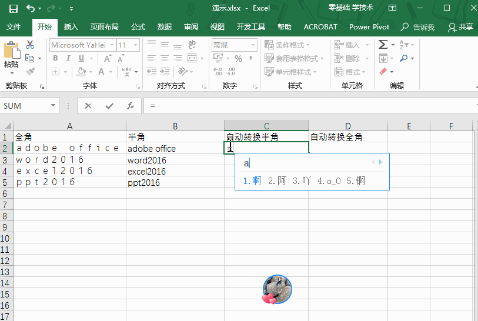Viewport: 478px width, 321px height.
Task: Increase decimal places
Action: tap(218, 72)
